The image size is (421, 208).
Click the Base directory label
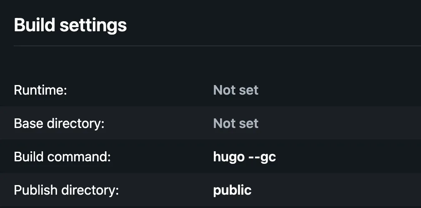pos(59,123)
